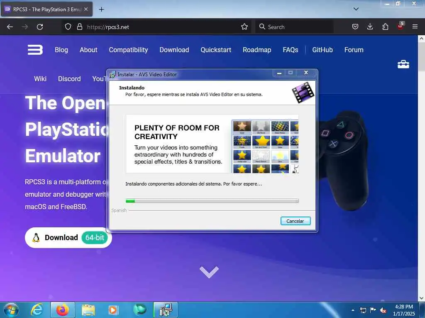
Task: Open the Firefox hamburger menu
Action: point(415,26)
